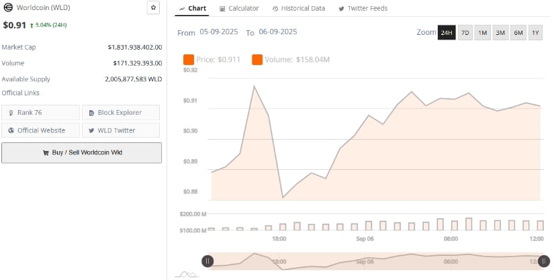Click the globe icon in Official Website

coord(11,131)
